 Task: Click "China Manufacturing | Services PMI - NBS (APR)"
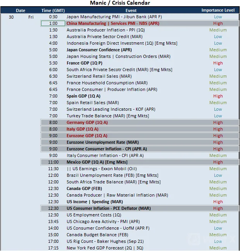point(113,23)
